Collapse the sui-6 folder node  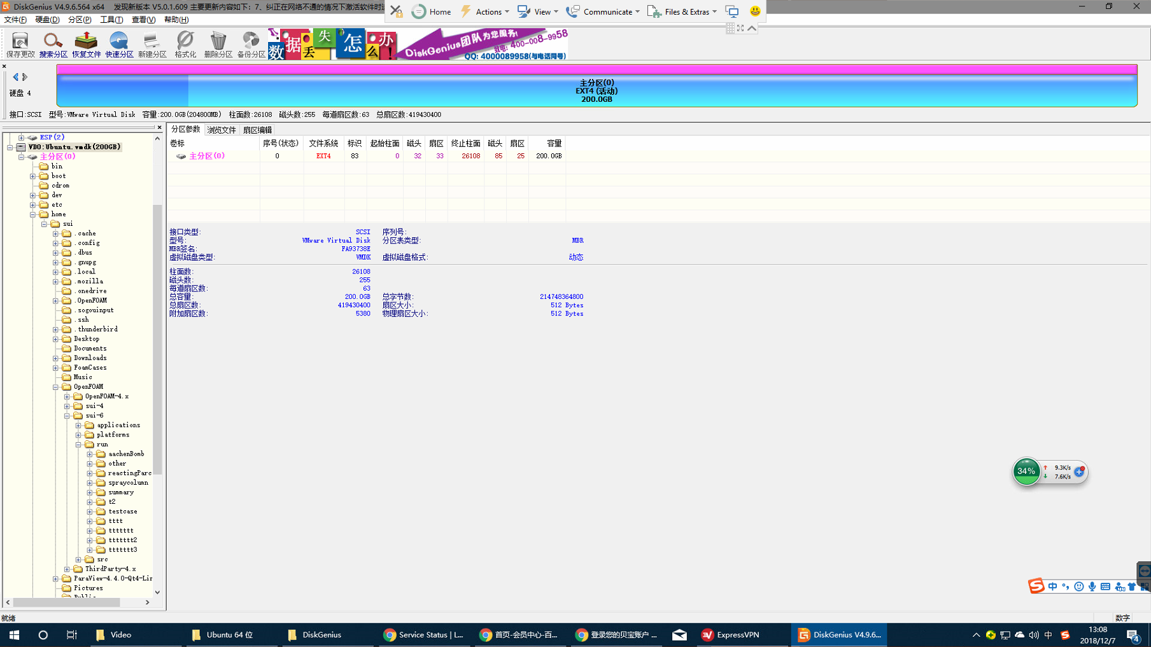[67, 415]
